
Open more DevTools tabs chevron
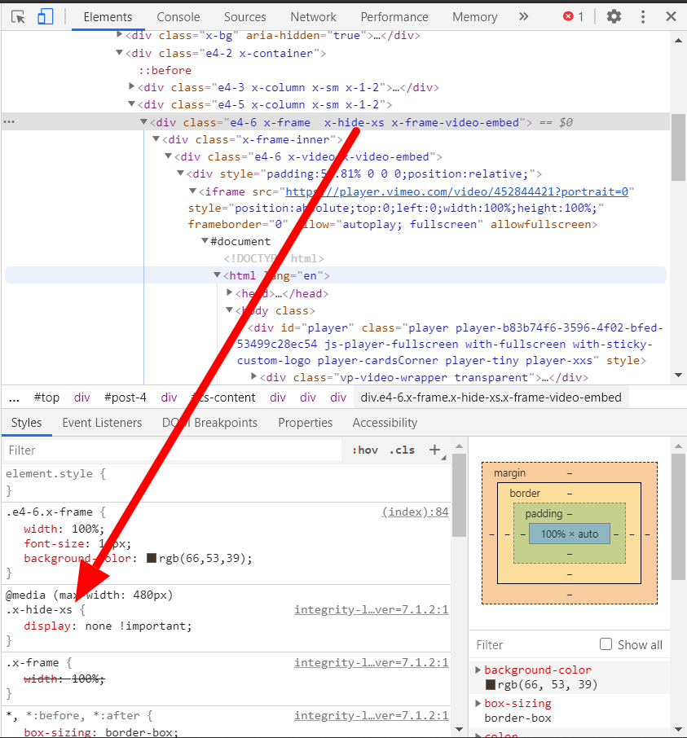(523, 17)
